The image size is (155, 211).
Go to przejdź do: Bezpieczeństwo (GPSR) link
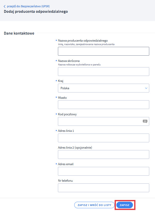[28, 6]
